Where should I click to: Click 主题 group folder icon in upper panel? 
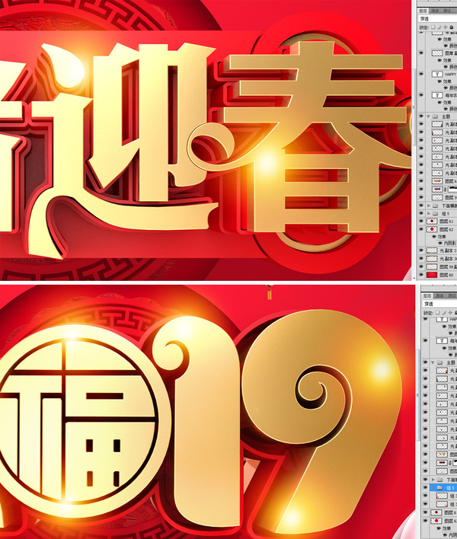(x=435, y=116)
